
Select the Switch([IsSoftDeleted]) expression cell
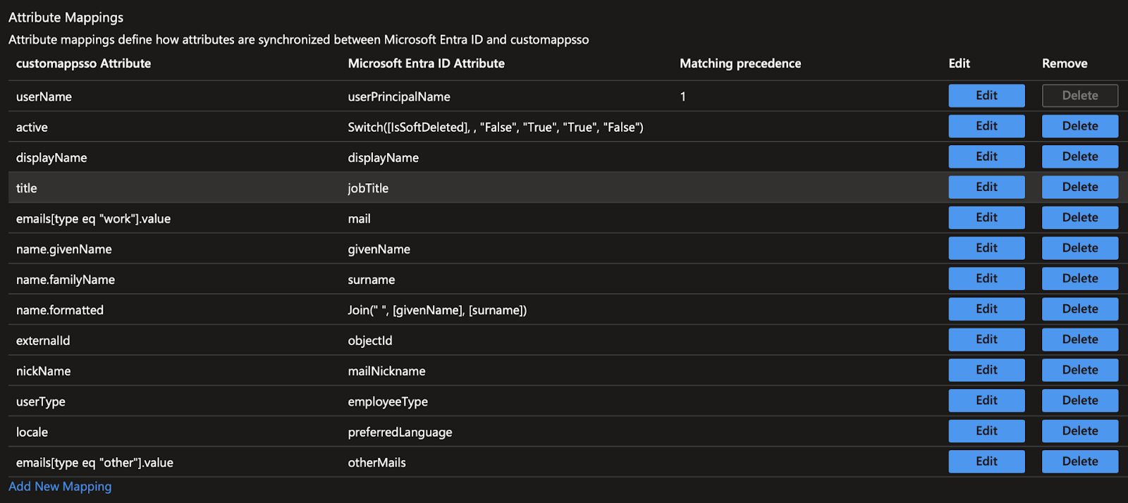tap(496, 128)
